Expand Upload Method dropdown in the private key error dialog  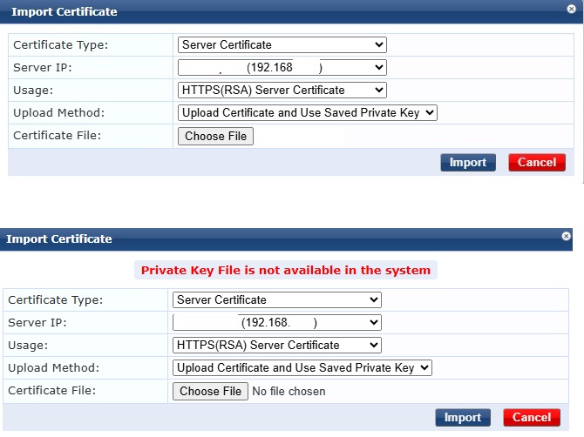302,368
